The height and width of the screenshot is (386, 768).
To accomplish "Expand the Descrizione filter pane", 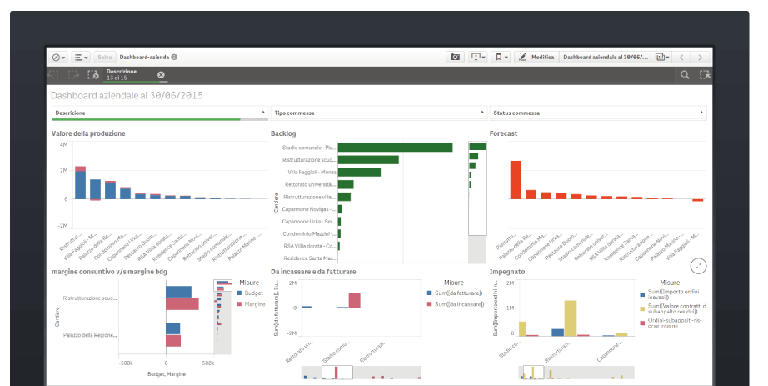I will click(160, 113).
